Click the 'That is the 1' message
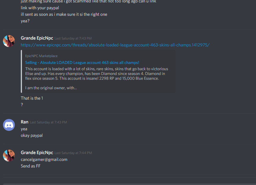256x185 pixels. [x=32, y=98]
